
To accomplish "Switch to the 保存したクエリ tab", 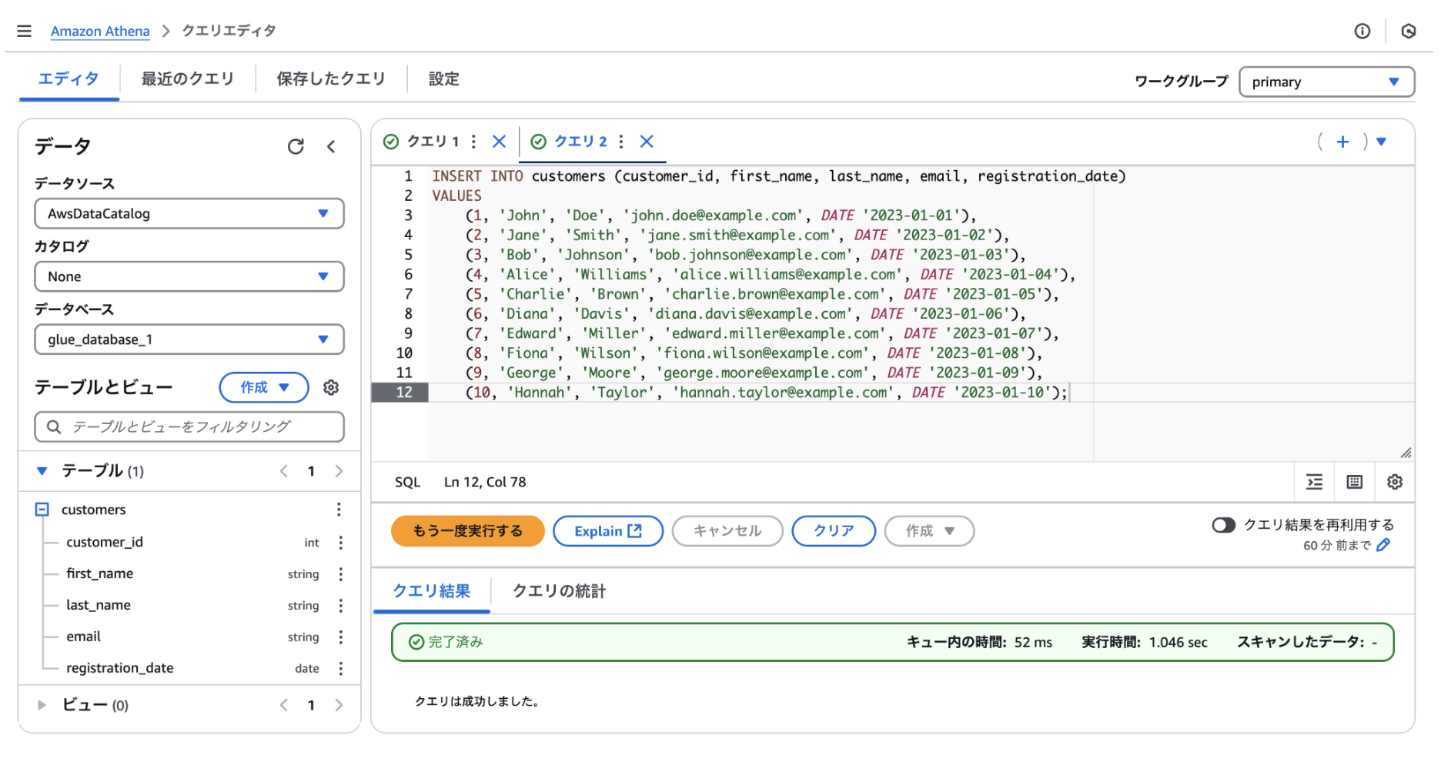I will (x=331, y=79).
